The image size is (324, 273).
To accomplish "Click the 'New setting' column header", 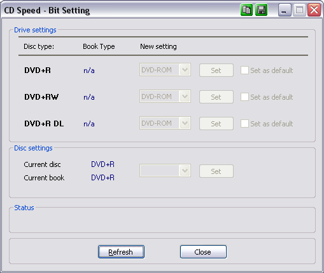I will click(x=158, y=46).
